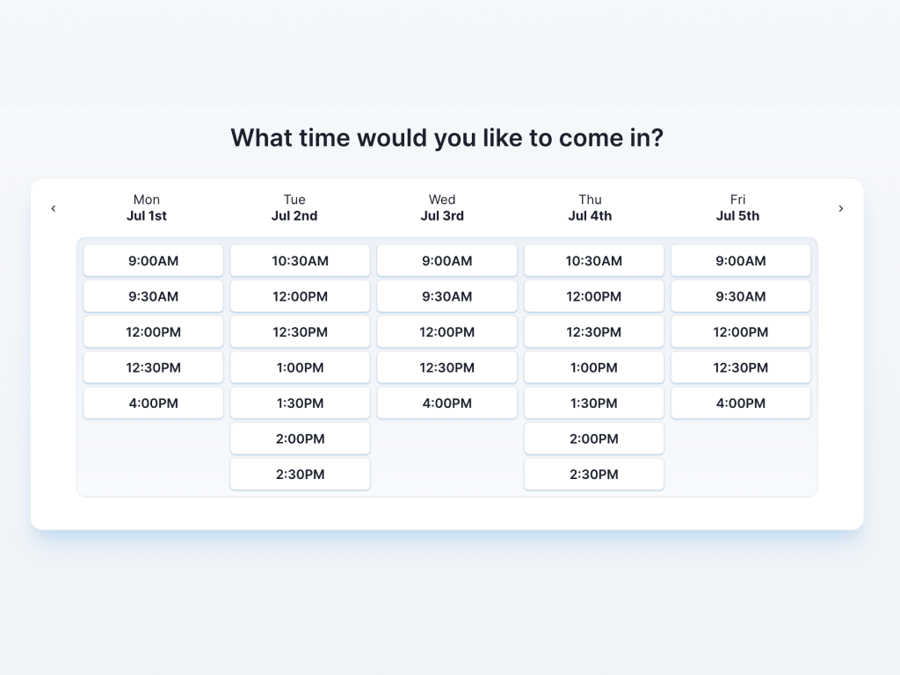The height and width of the screenshot is (675, 900).
Task: Click the 12:30PM slot on Mon Jul 1st
Action: pos(153,367)
